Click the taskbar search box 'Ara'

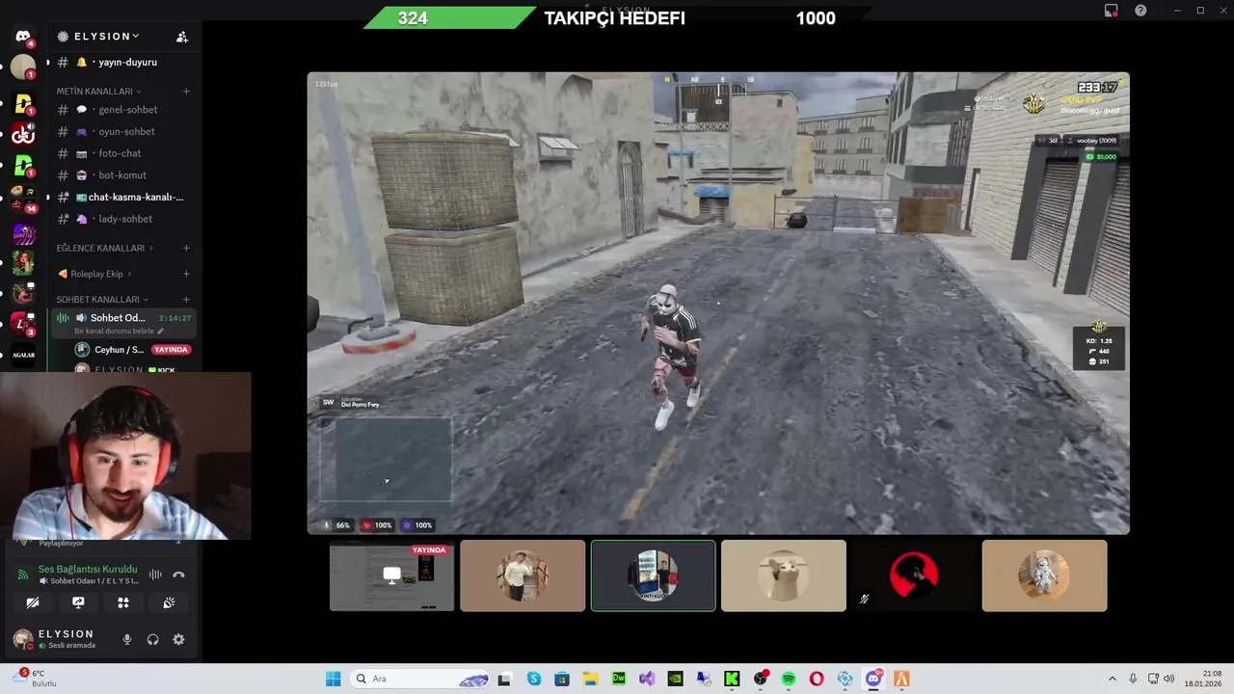pyautogui.click(x=420, y=679)
